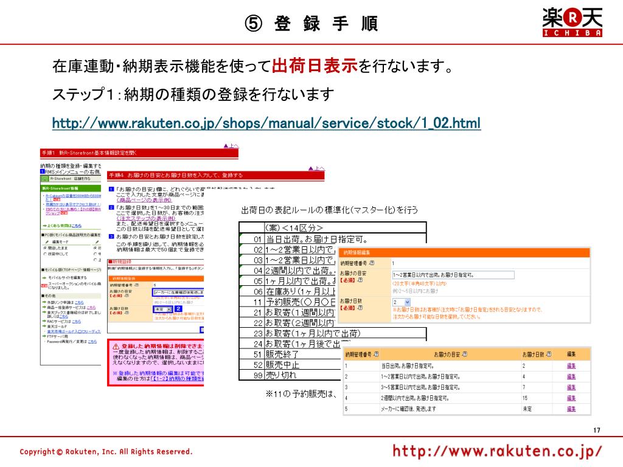Click the 手順4 red header bar
This screenshot has width=623, height=467.
point(216,175)
